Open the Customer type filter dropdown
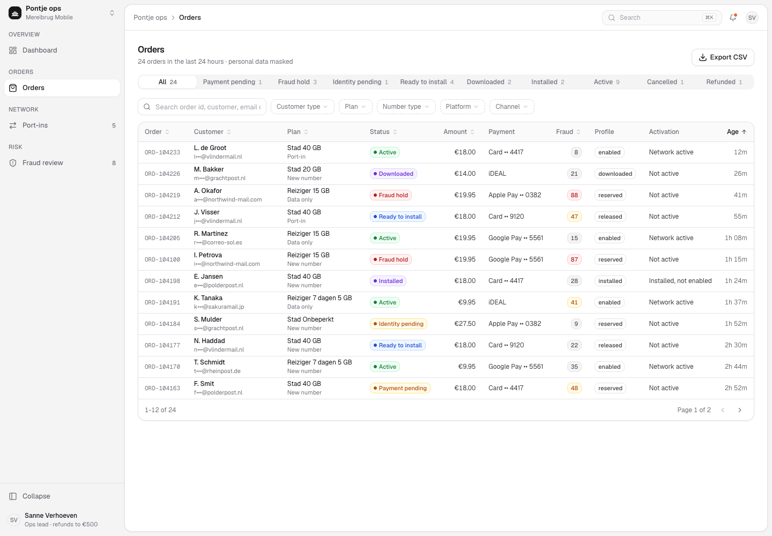 302,107
